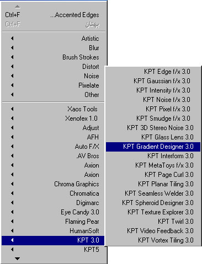Choose KPT Page Curl 3.0 filter
The width and height of the screenshot is (202, 264).
[x=153, y=175]
